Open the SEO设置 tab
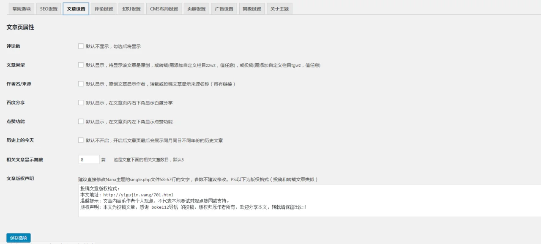 pyautogui.click(x=48, y=8)
